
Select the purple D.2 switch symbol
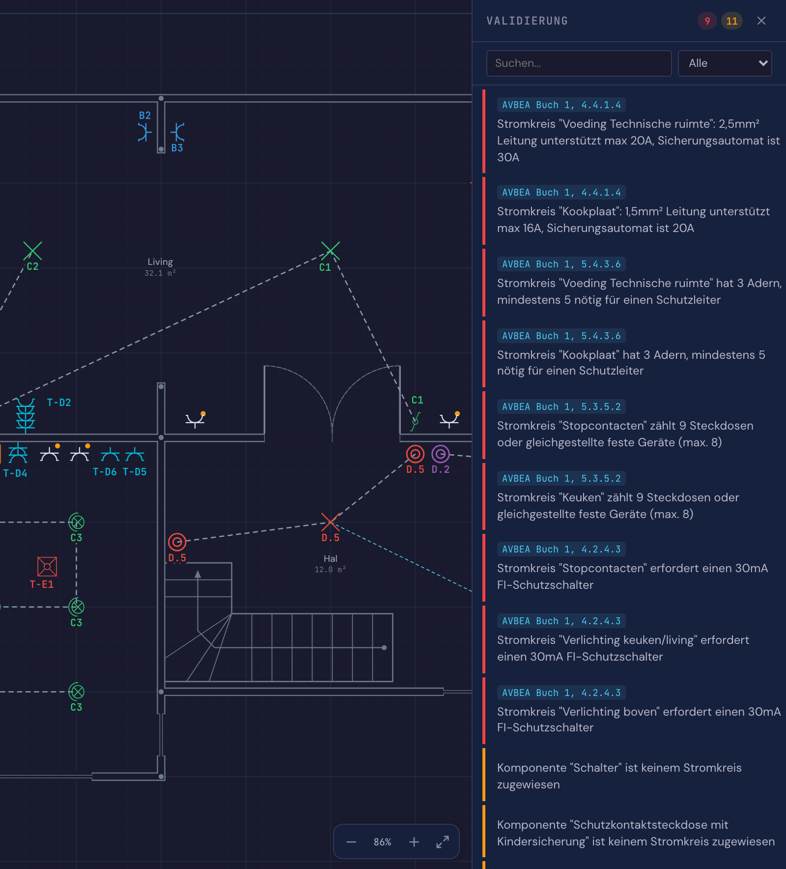(441, 454)
